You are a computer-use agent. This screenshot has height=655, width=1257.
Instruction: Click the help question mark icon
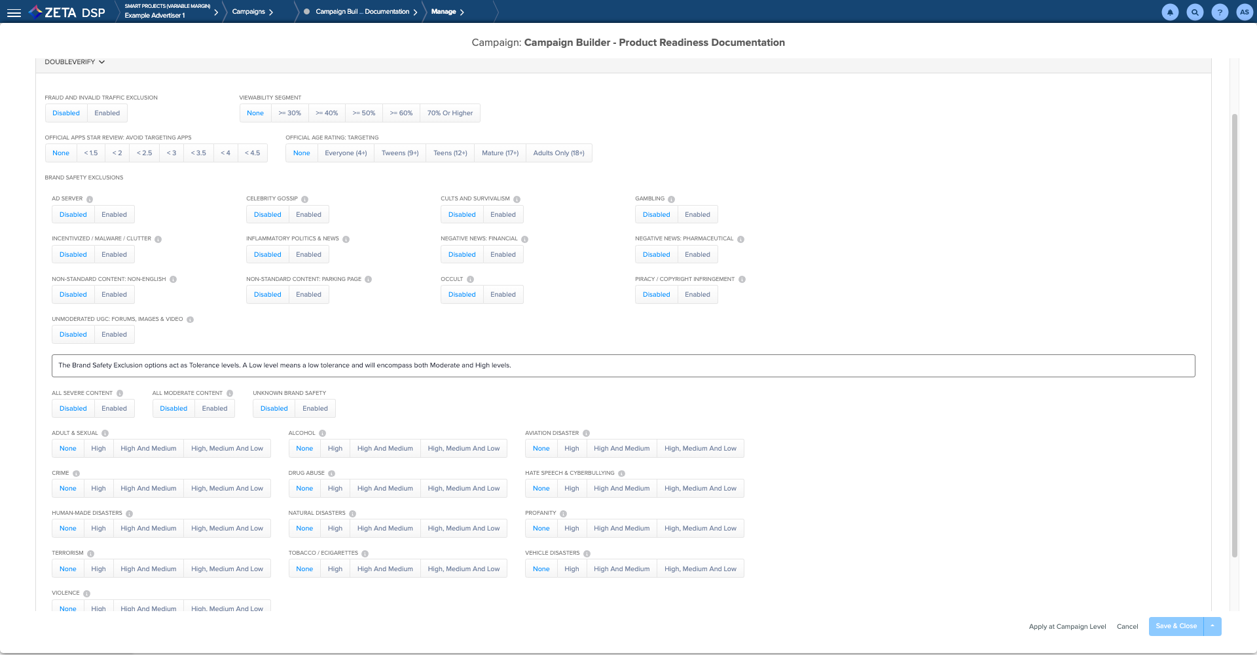click(1220, 12)
